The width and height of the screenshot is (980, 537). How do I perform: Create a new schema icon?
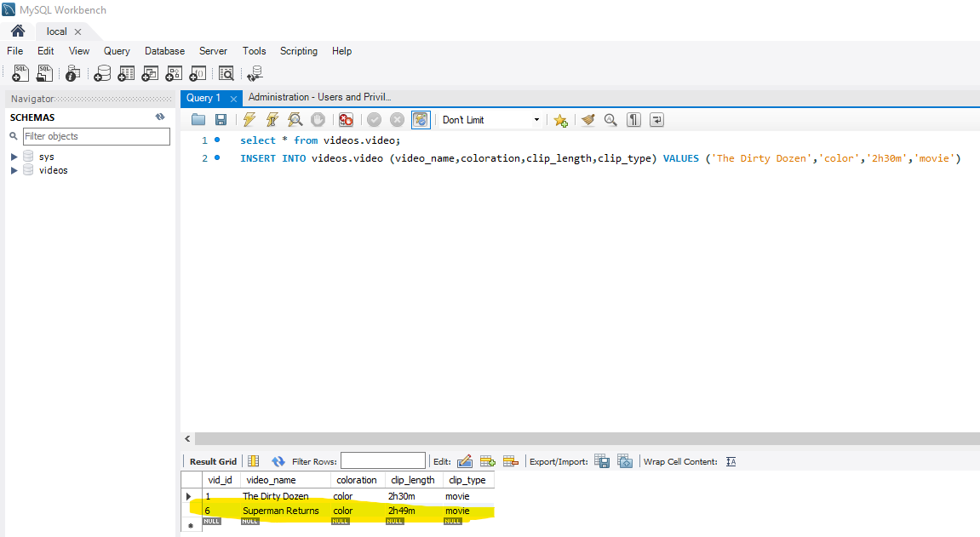(x=102, y=74)
